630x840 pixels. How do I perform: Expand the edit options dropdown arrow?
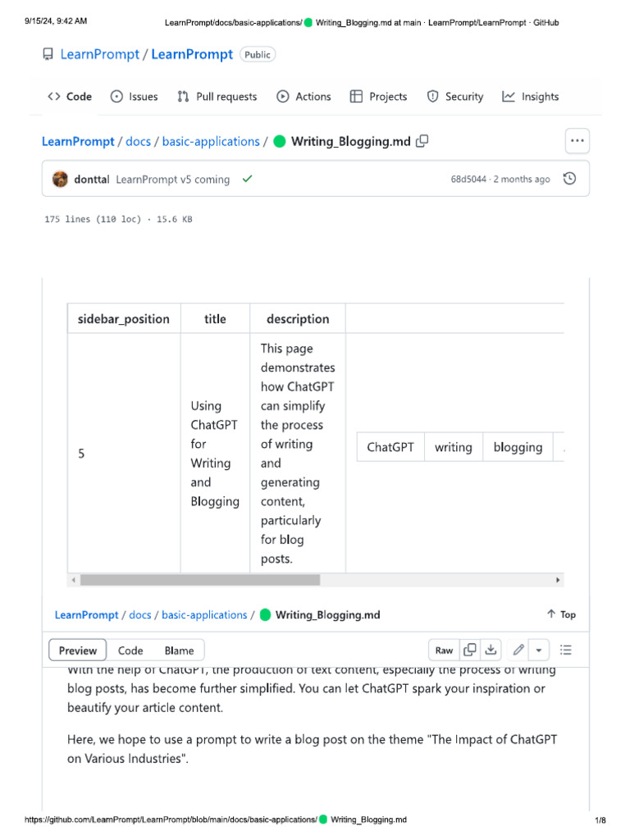[x=539, y=651]
